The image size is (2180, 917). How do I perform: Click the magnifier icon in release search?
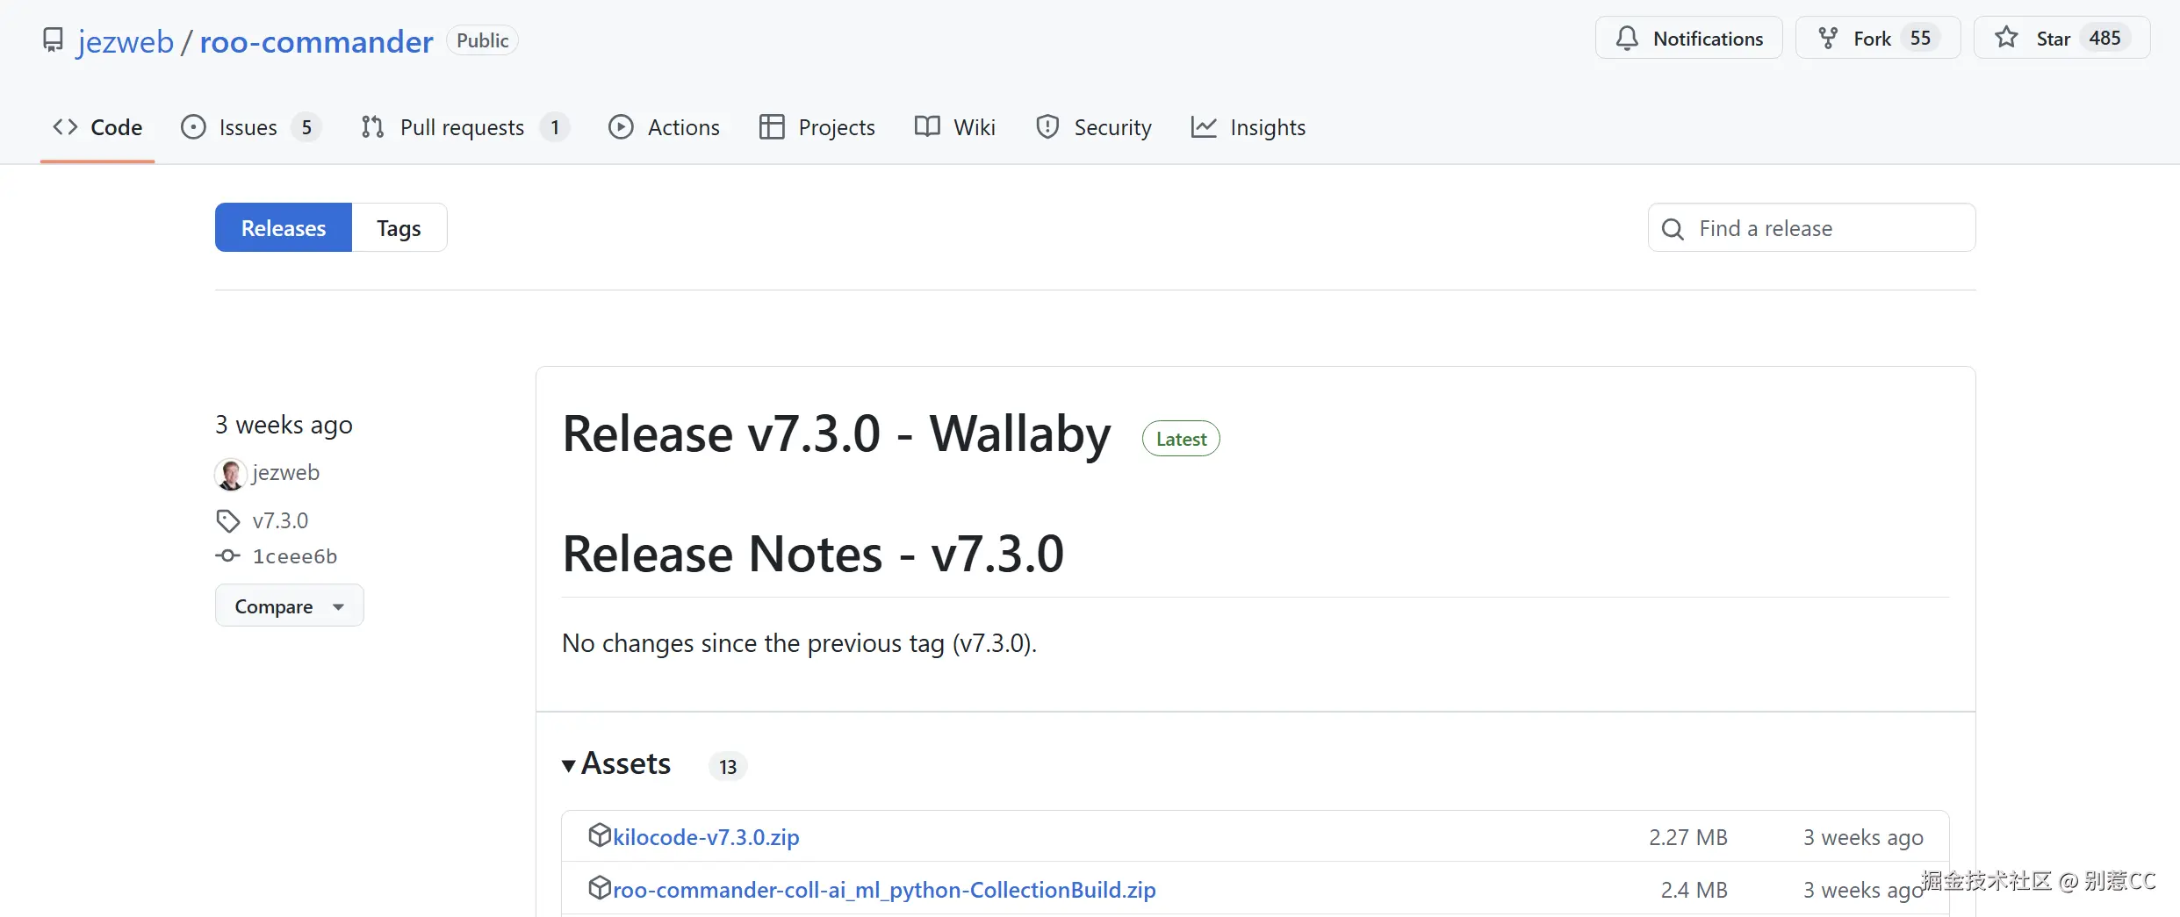tap(1673, 229)
